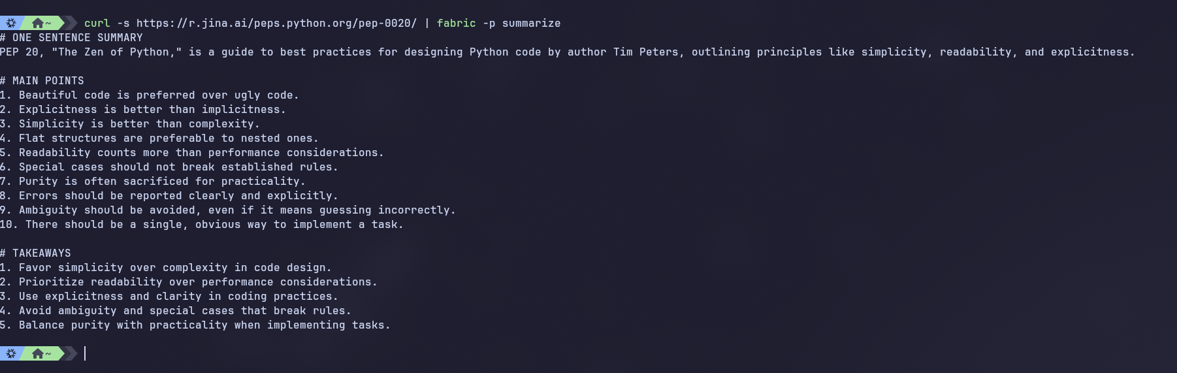Image resolution: width=1177 pixels, height=373 pixels.
Task: Click the NixOS snowflake icon in the bottom prompt
Action: pos(11,353)
